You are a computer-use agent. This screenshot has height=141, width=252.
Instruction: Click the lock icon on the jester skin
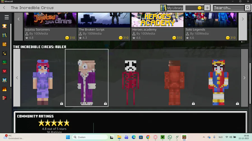[237, 103]
